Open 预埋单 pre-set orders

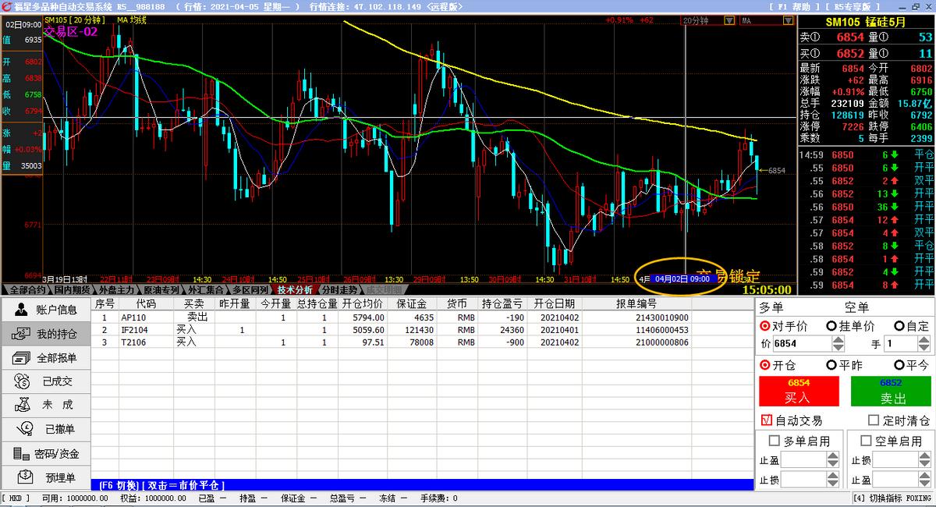coord(45,477)
